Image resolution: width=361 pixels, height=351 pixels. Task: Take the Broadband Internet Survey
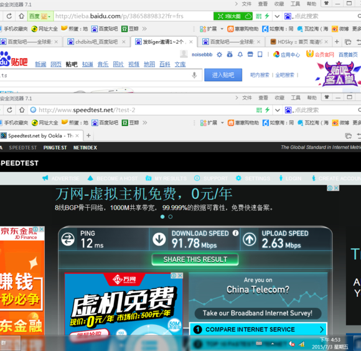(x=258, y=313)
